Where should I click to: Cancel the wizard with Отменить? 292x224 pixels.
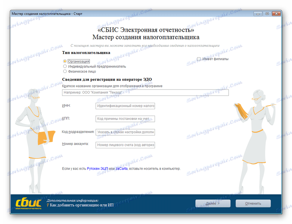click(x=253, y=203)
